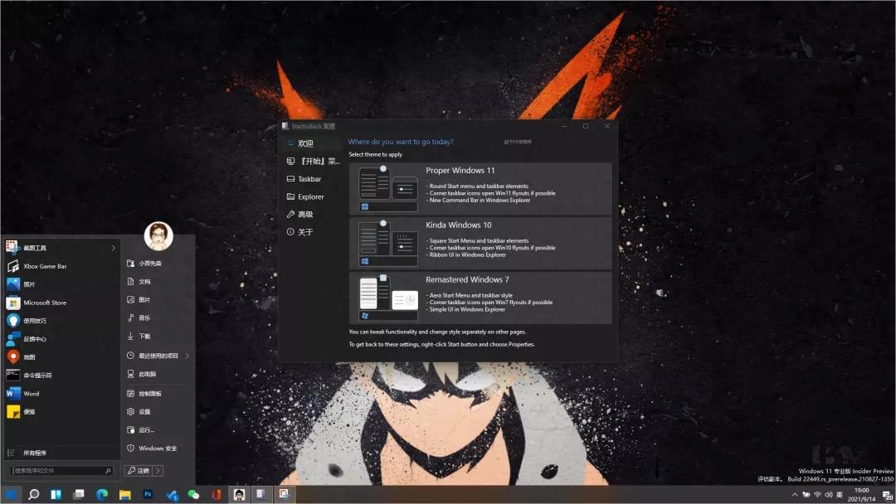Launch Photoshop from the taskbar
This screenshot has width=896, height=504.
coord(147,493)
